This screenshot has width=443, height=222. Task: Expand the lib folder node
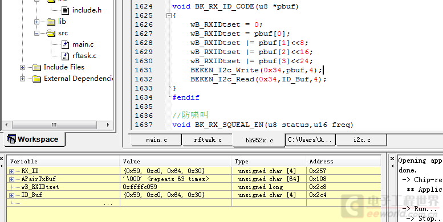tap(36, 22)
